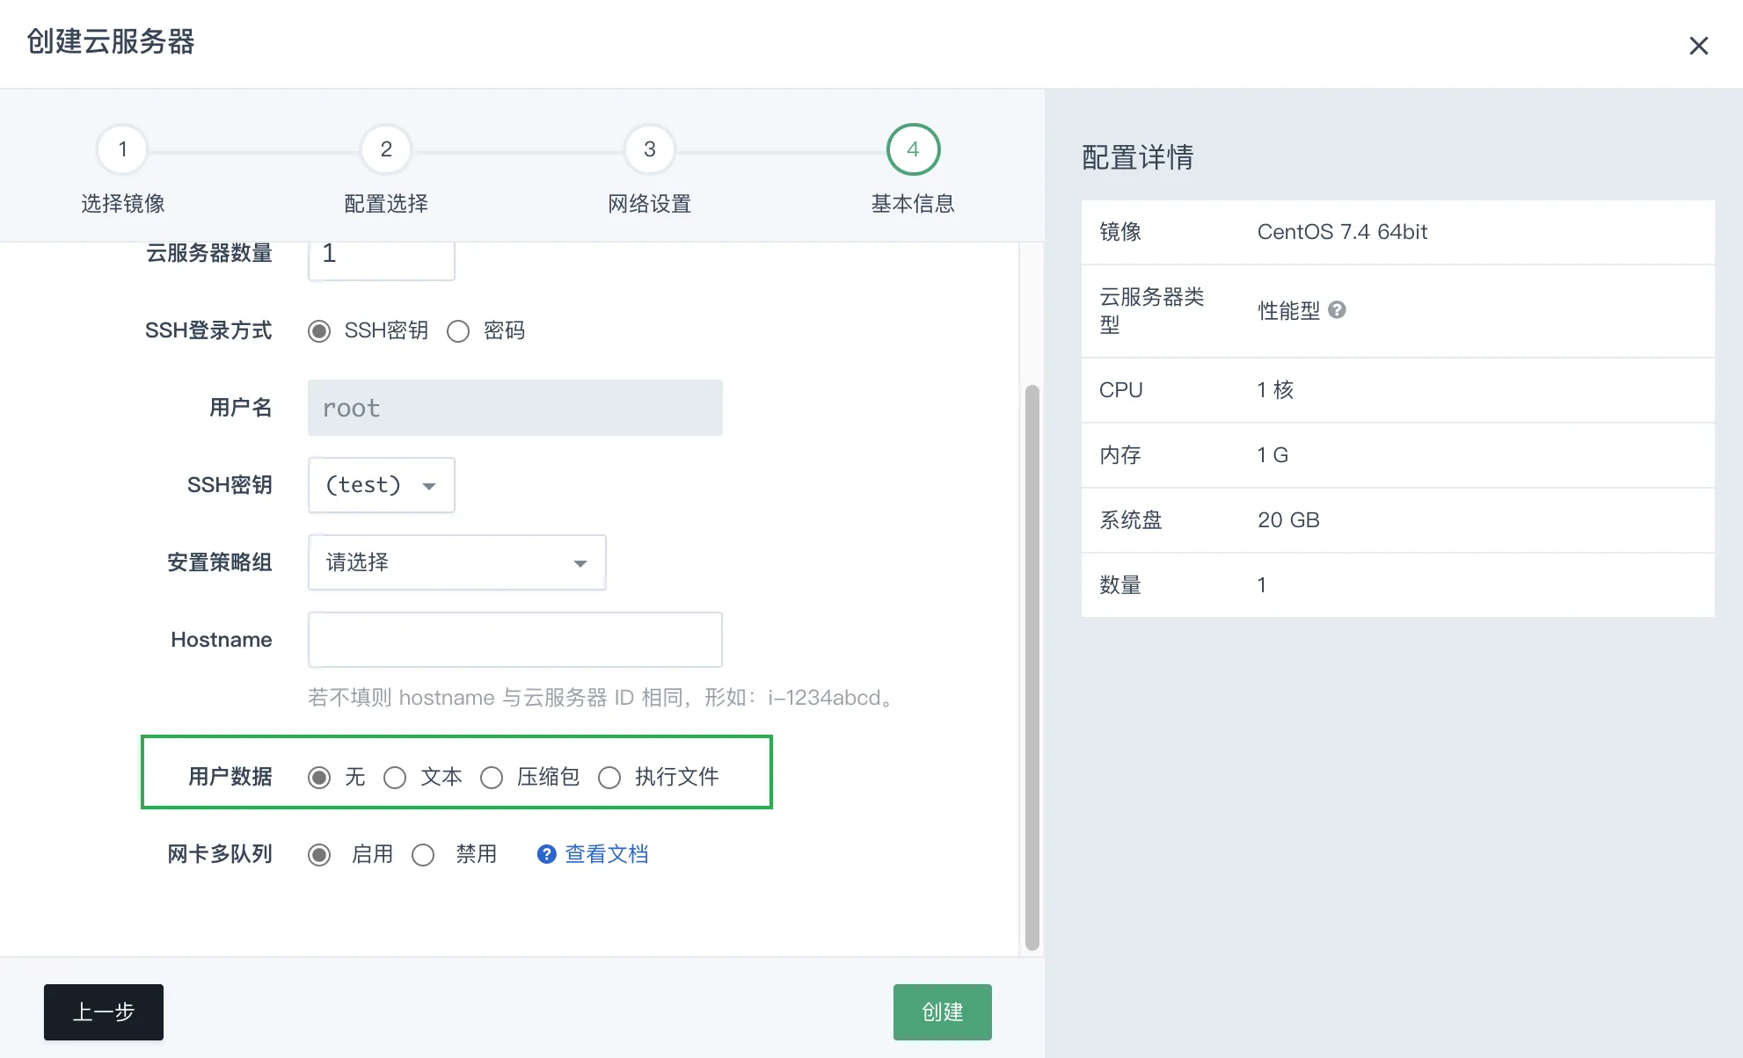
Task: Click the 云服务器数量 quantity field
Action: click(x=380, y=254)
